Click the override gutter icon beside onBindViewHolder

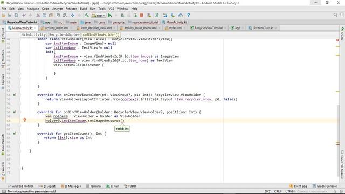point(15,112)
